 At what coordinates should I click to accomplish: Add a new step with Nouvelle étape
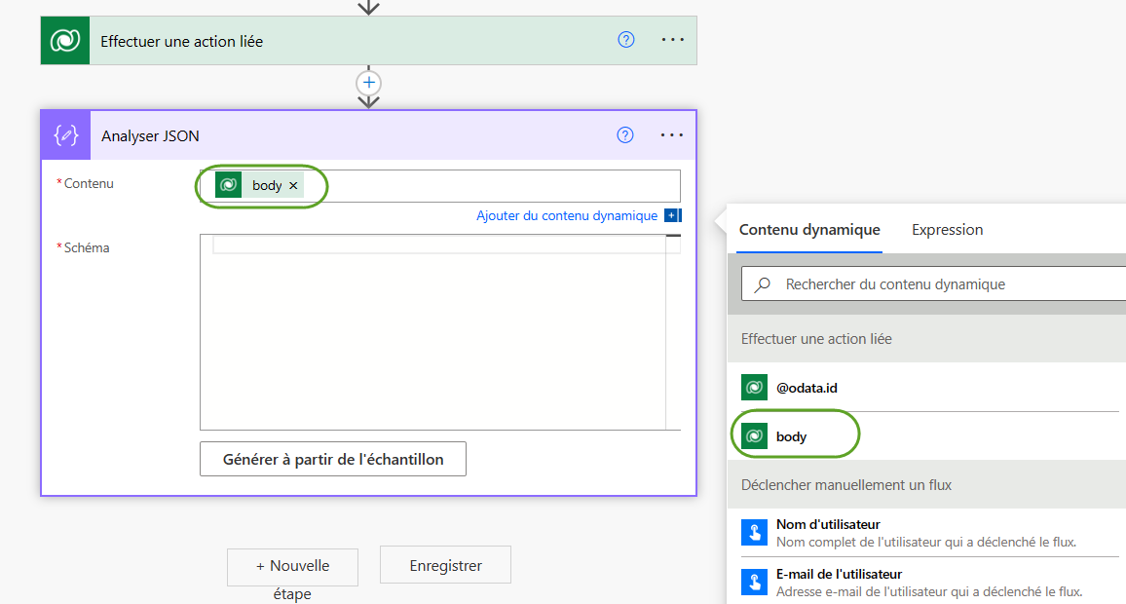point(292,567)
